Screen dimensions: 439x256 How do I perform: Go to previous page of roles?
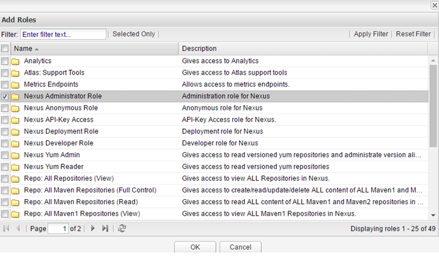tap(18, 229)
